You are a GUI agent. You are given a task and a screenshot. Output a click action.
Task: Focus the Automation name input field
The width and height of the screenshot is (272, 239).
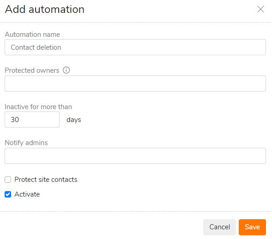click(135, 47)
